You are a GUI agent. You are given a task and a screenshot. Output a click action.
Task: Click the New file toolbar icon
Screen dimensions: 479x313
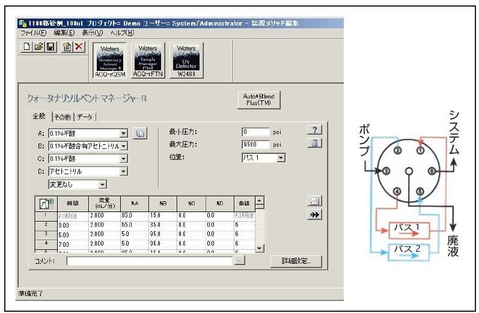coord(26,47)
